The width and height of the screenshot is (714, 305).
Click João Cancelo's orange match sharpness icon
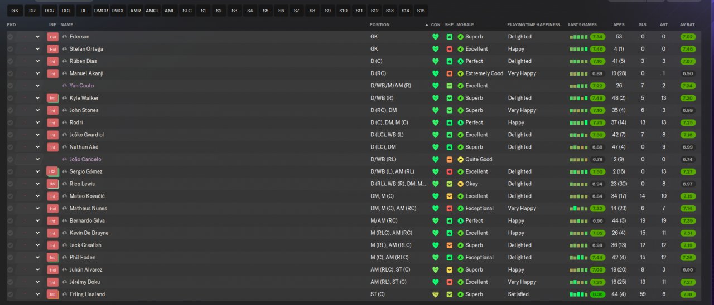(x=450, y=159)
